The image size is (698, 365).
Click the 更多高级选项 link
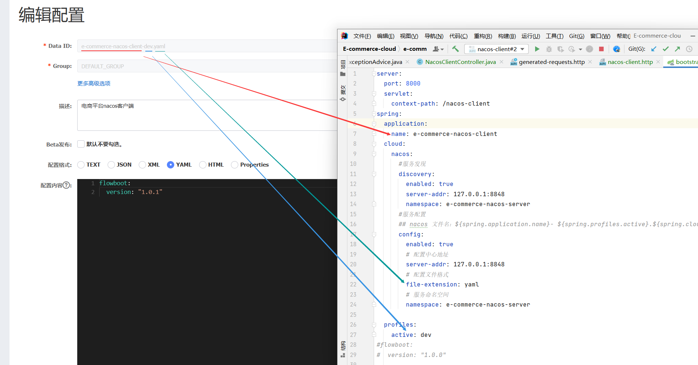coord(94,83)
